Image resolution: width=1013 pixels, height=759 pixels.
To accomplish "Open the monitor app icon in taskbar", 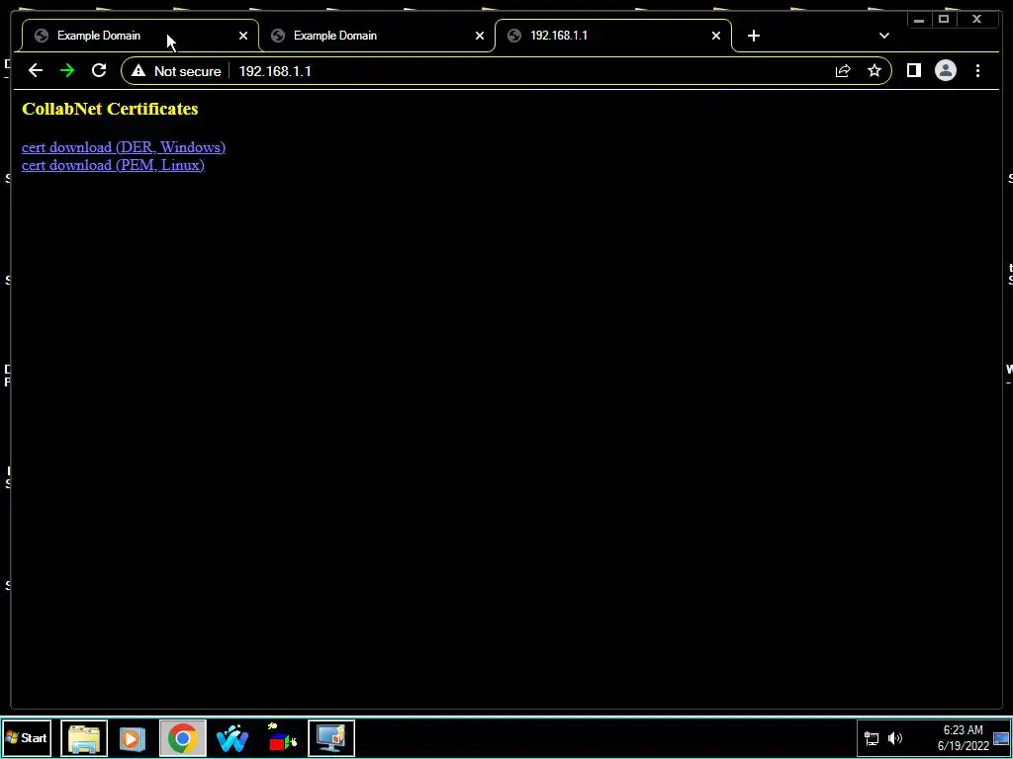I will pos(331,737).
